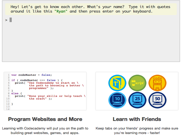Image resolution: width=182 pixels, height=137 pixels.
Task: Select the green coffee cup "script" badge
Action: click(x=137, y=83)
